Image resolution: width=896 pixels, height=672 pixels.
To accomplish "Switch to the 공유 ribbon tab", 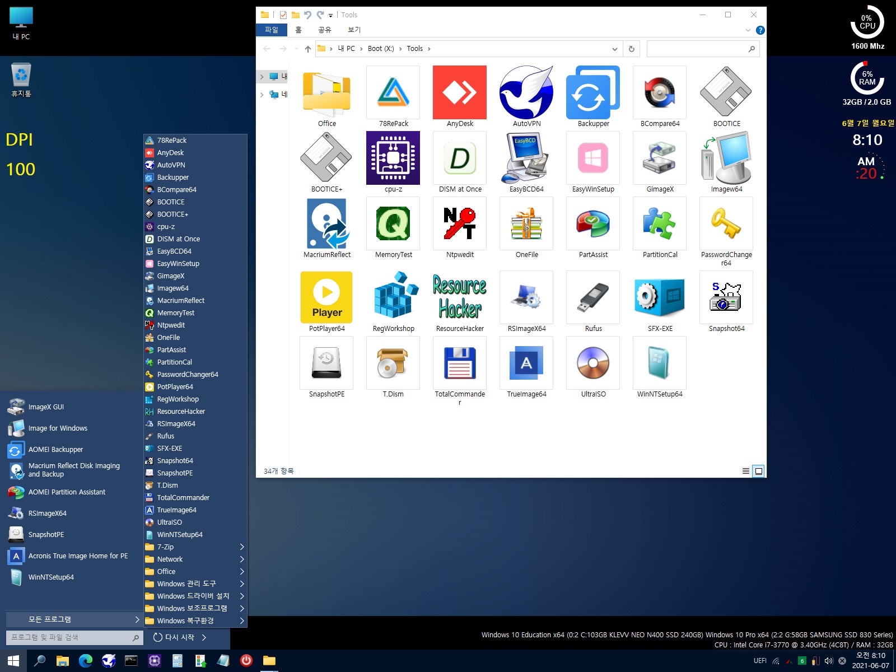I will (x=325, y=30).
